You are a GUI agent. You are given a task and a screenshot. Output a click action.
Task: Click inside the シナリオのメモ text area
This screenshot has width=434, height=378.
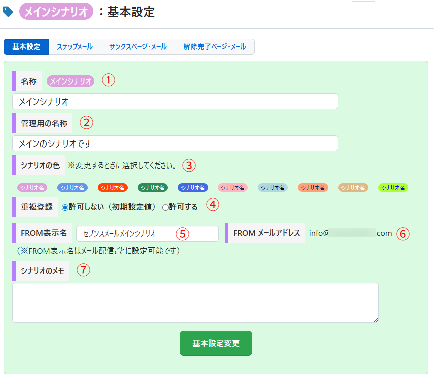pyautogui.click(x=195, y=303)
